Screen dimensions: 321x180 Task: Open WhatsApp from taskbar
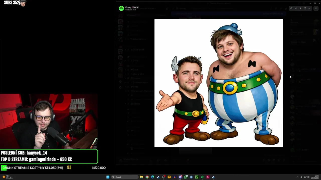pyautogui.click(x=186, y=177)
